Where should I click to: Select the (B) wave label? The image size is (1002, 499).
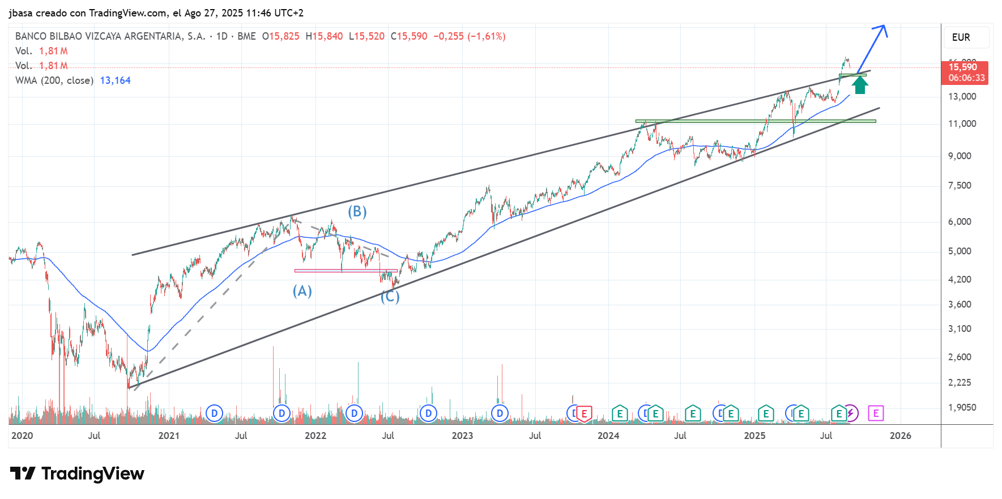(357, 212)
